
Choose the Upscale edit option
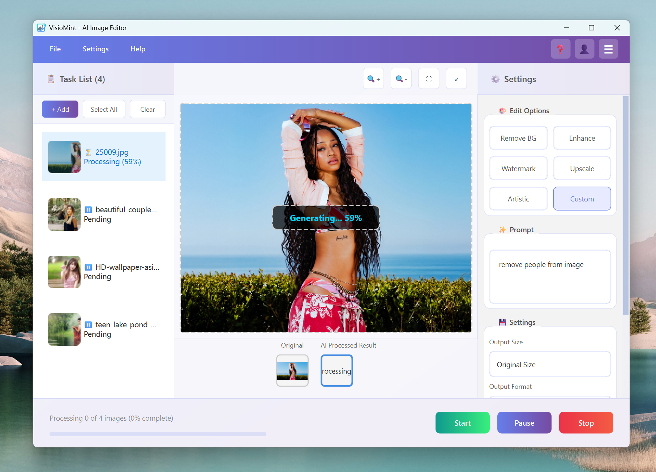click(x=582, y=169)
